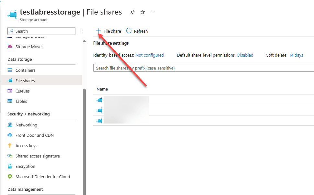Open Queues menu item

[x=22, y=91]
